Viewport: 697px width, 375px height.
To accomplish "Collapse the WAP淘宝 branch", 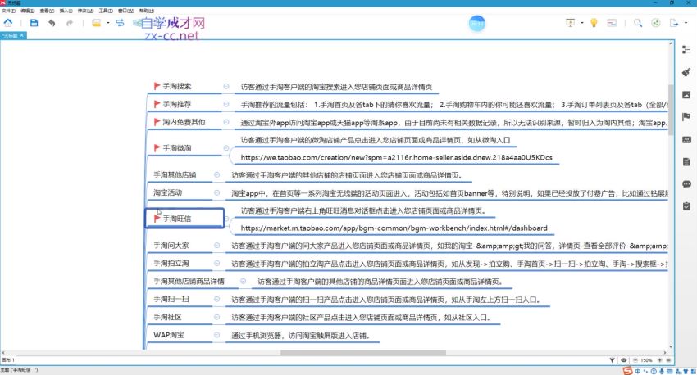I will point(216,335).
